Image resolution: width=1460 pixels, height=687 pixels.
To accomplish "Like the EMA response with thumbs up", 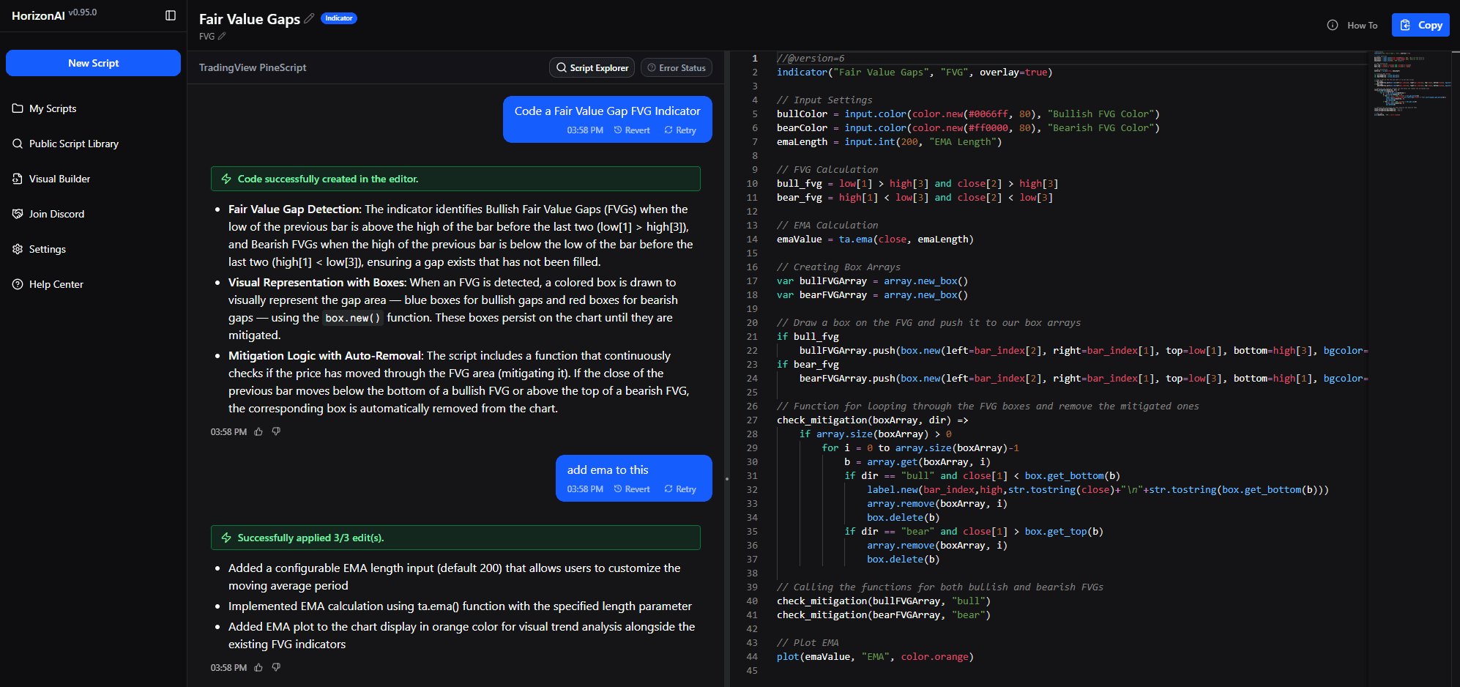I will pyautogui.click(x=258, y=668).
